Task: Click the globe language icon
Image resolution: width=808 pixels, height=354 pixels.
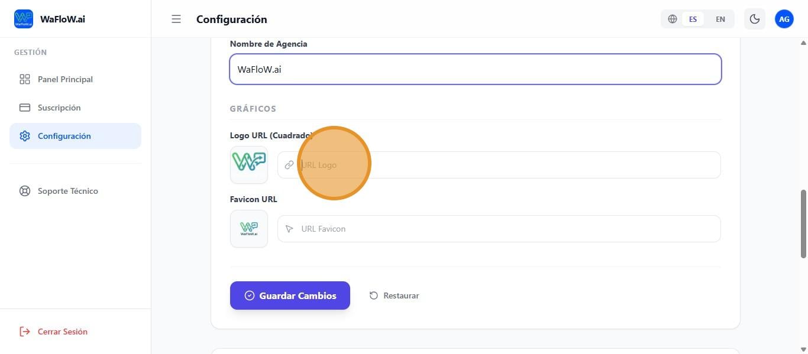Action: tap(673, 19)
